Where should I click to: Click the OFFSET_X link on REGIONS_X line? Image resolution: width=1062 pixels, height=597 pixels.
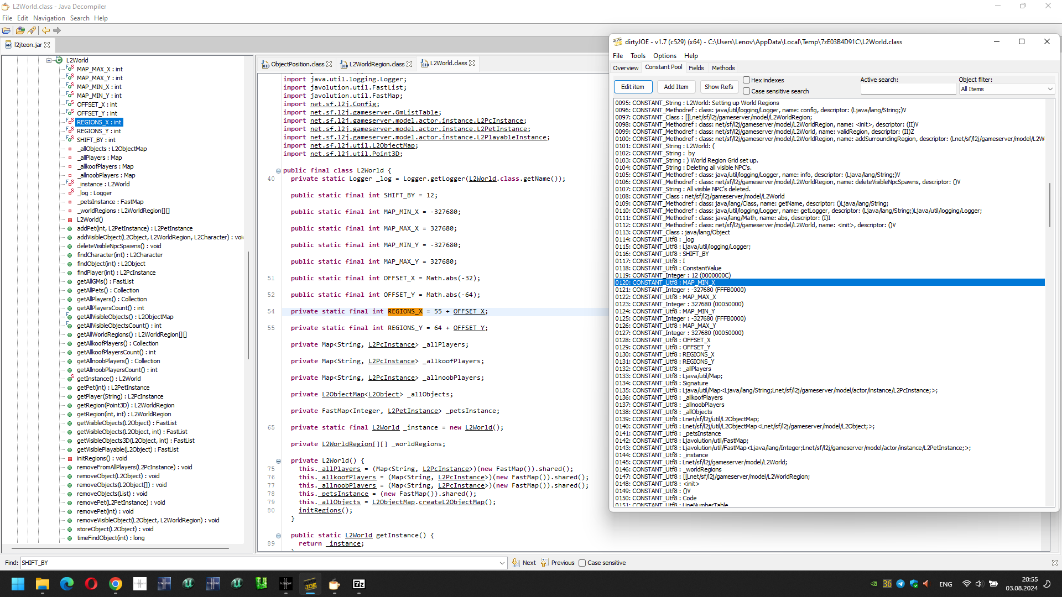469,312
